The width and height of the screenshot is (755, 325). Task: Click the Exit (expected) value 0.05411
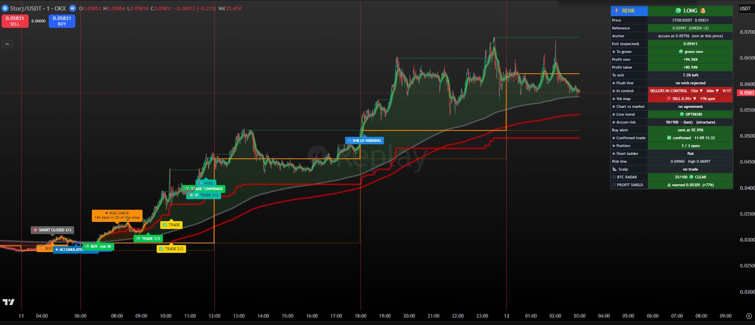point(690,44)
